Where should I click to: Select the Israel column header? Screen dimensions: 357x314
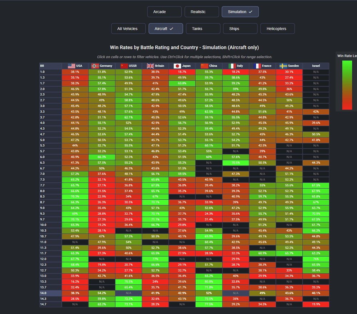tap(316, 66)
